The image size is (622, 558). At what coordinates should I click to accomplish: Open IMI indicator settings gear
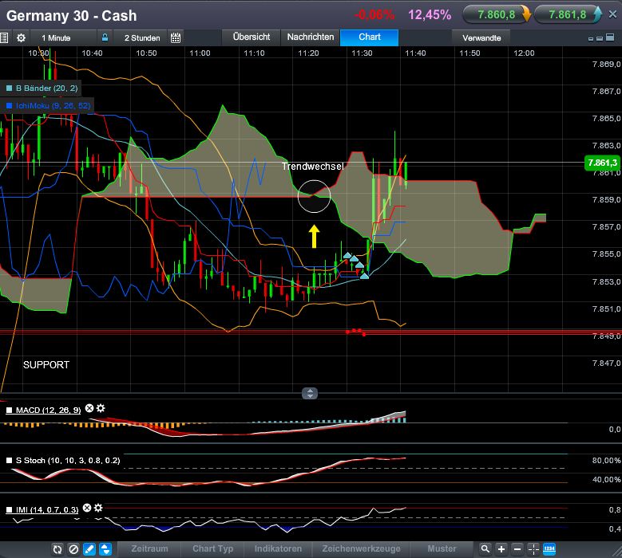point(98,508)
